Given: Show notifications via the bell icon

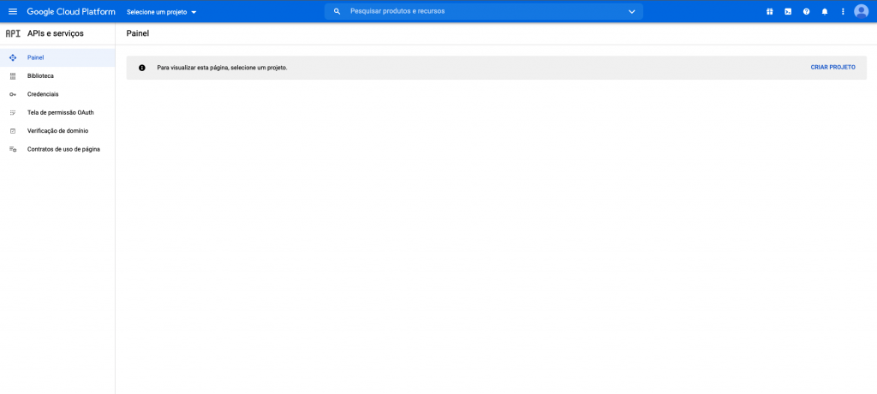Looking at the screenshot, I should tap(825, 11).
